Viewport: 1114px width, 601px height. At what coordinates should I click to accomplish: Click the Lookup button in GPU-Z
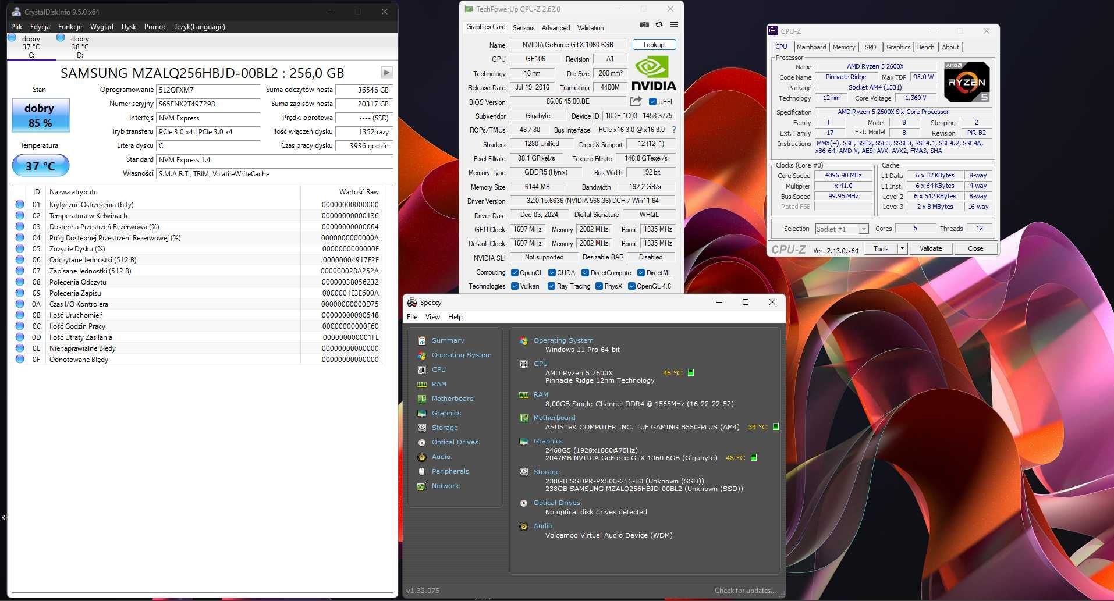point(654,45)
